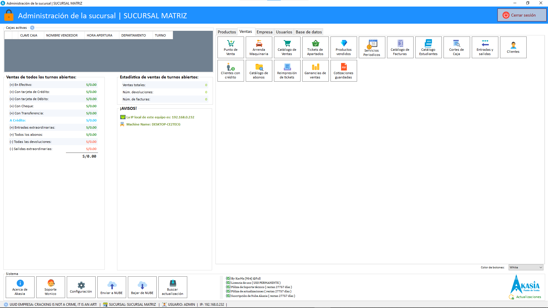Open Cotizaciones guardadas
This screenshot has width=548, height=308.
coord(344,71)
